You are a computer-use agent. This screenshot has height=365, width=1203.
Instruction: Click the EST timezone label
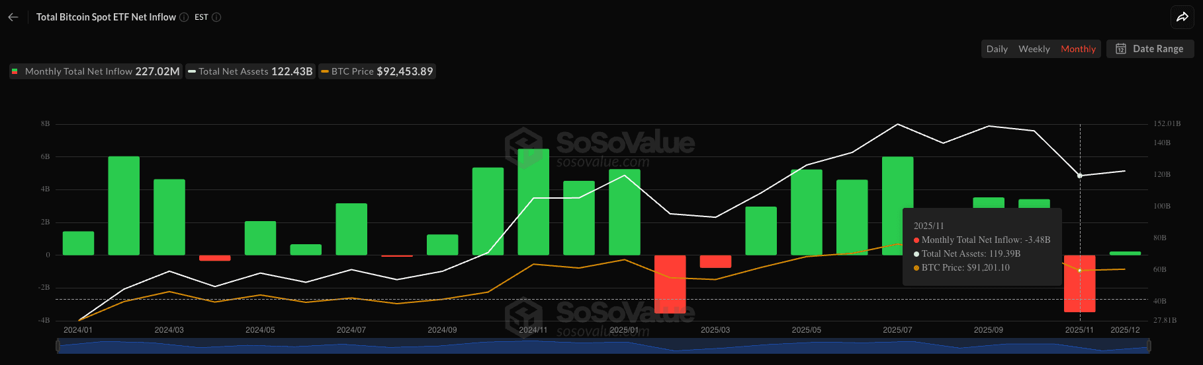pyautogui.click(x=201, y=17)
